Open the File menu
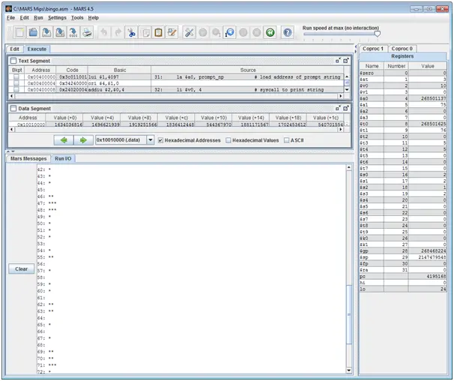Image resolution: width=454 pixels, height=381 pixels. [10, 18]
